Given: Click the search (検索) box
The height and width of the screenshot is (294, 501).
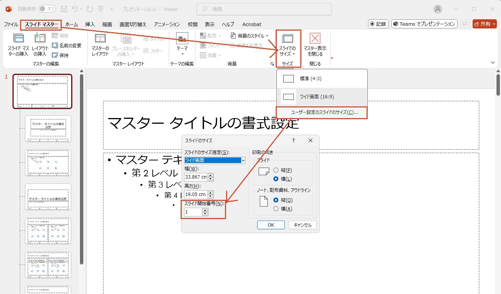Looking at the screenshot, I should pyautogui.click(x=264, y=9).
